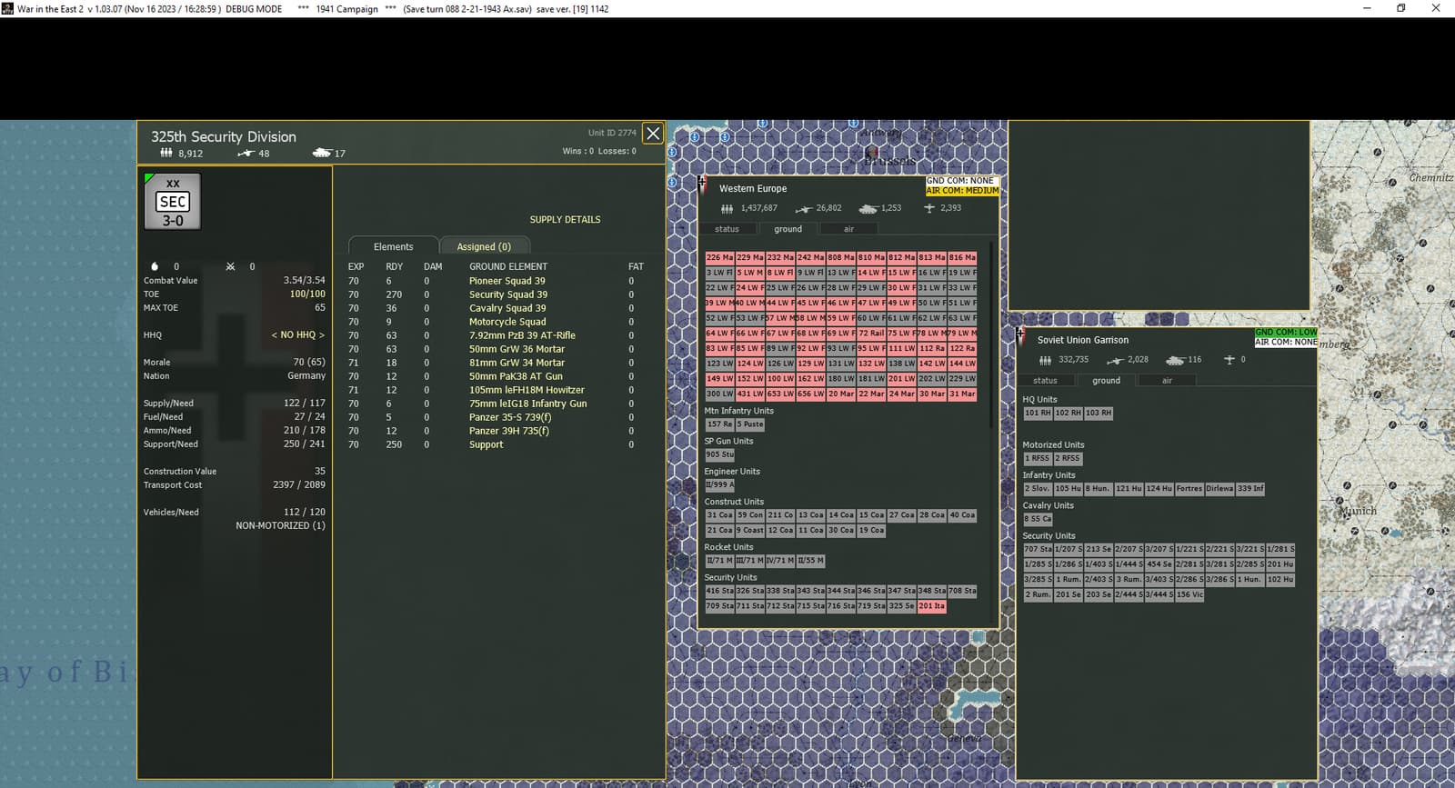Select the 157 Re Mtn Infantry unit
Image resolution: width=1455 pixels, height=788 pixels.
pos(719,424)
